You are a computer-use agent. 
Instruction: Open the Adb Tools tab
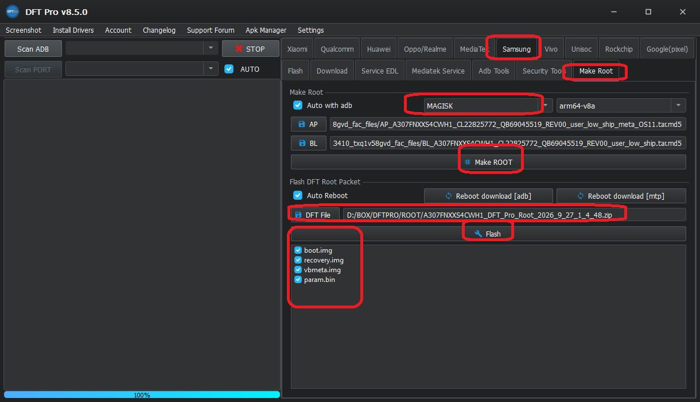pyautogui.click(x=493, y=71)
